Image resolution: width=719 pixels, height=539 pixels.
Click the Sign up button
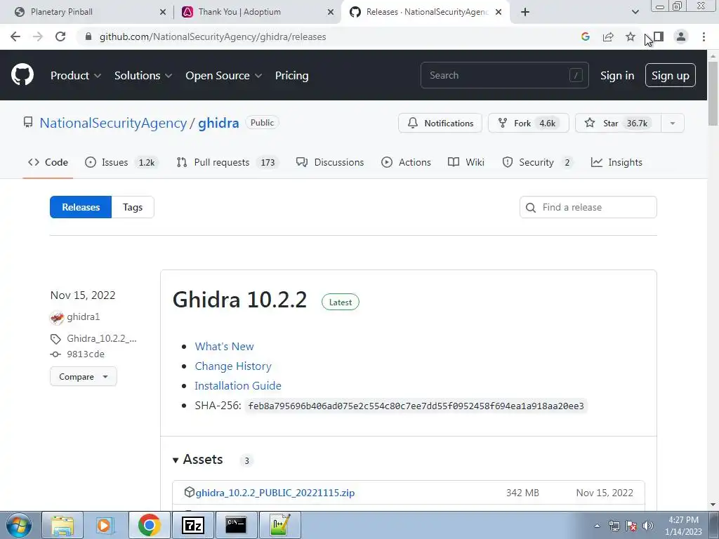[671, 76]
